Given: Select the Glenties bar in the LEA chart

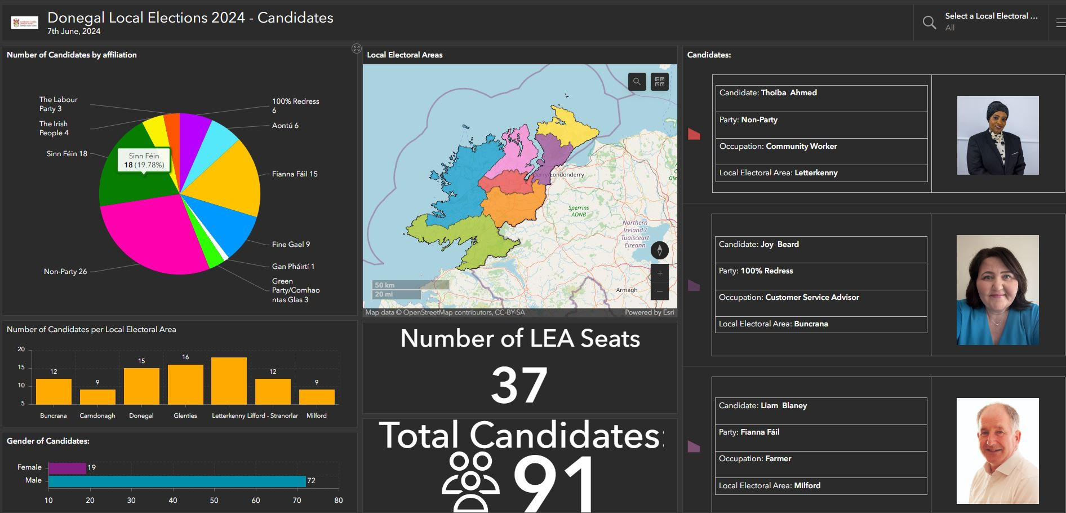Looking at the screenshot, I should (185, 383).
